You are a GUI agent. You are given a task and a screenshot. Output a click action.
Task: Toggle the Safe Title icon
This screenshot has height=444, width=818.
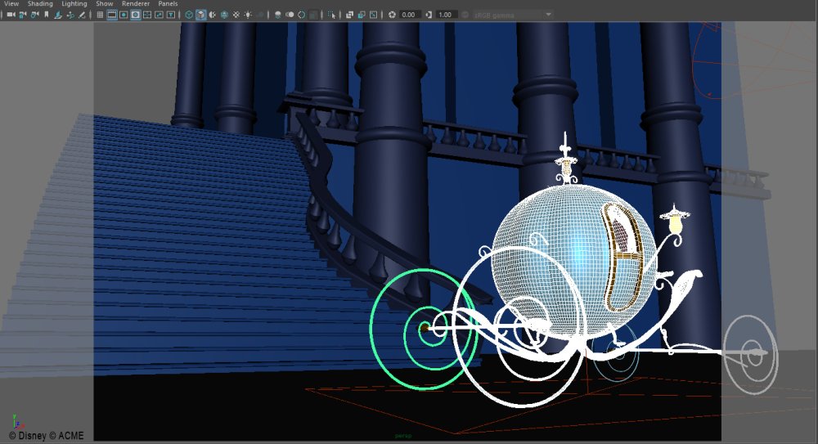pos(171,15)
